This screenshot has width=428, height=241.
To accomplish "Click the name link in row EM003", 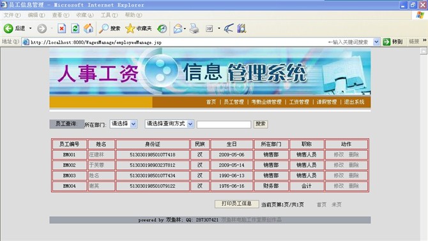I will tap(94, 175).
